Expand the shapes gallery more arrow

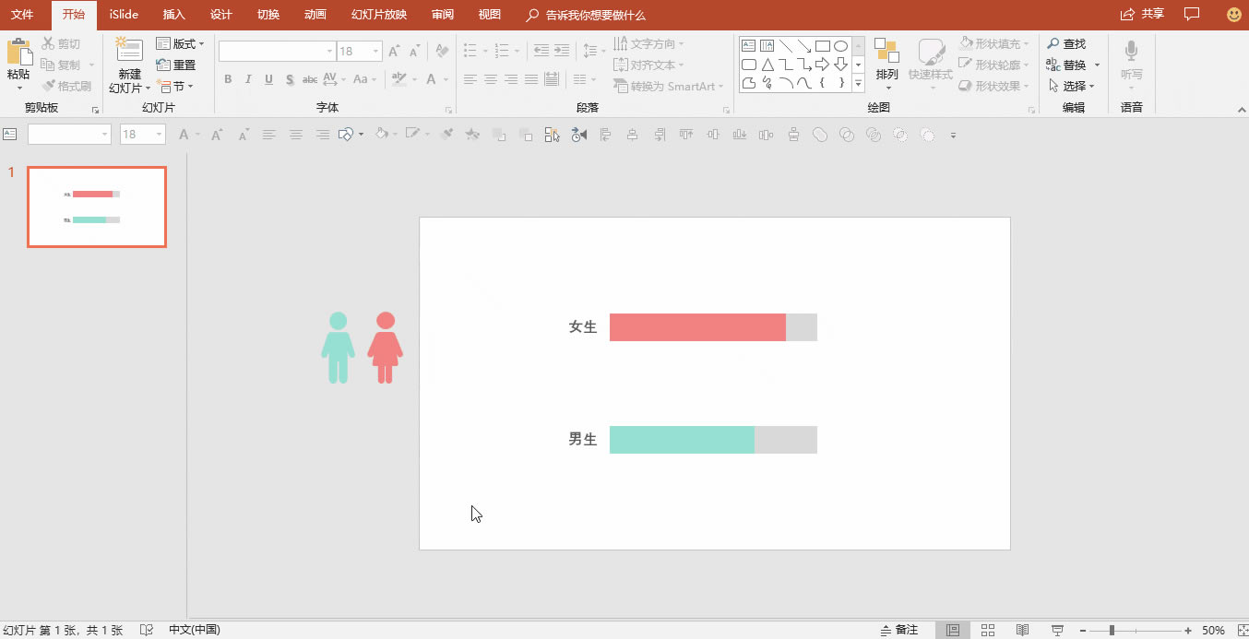858,83
